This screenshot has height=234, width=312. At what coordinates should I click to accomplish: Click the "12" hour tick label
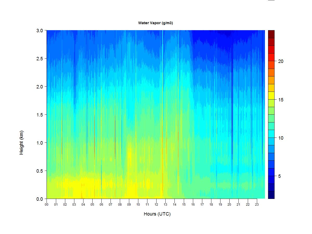[x=156, y=205]
